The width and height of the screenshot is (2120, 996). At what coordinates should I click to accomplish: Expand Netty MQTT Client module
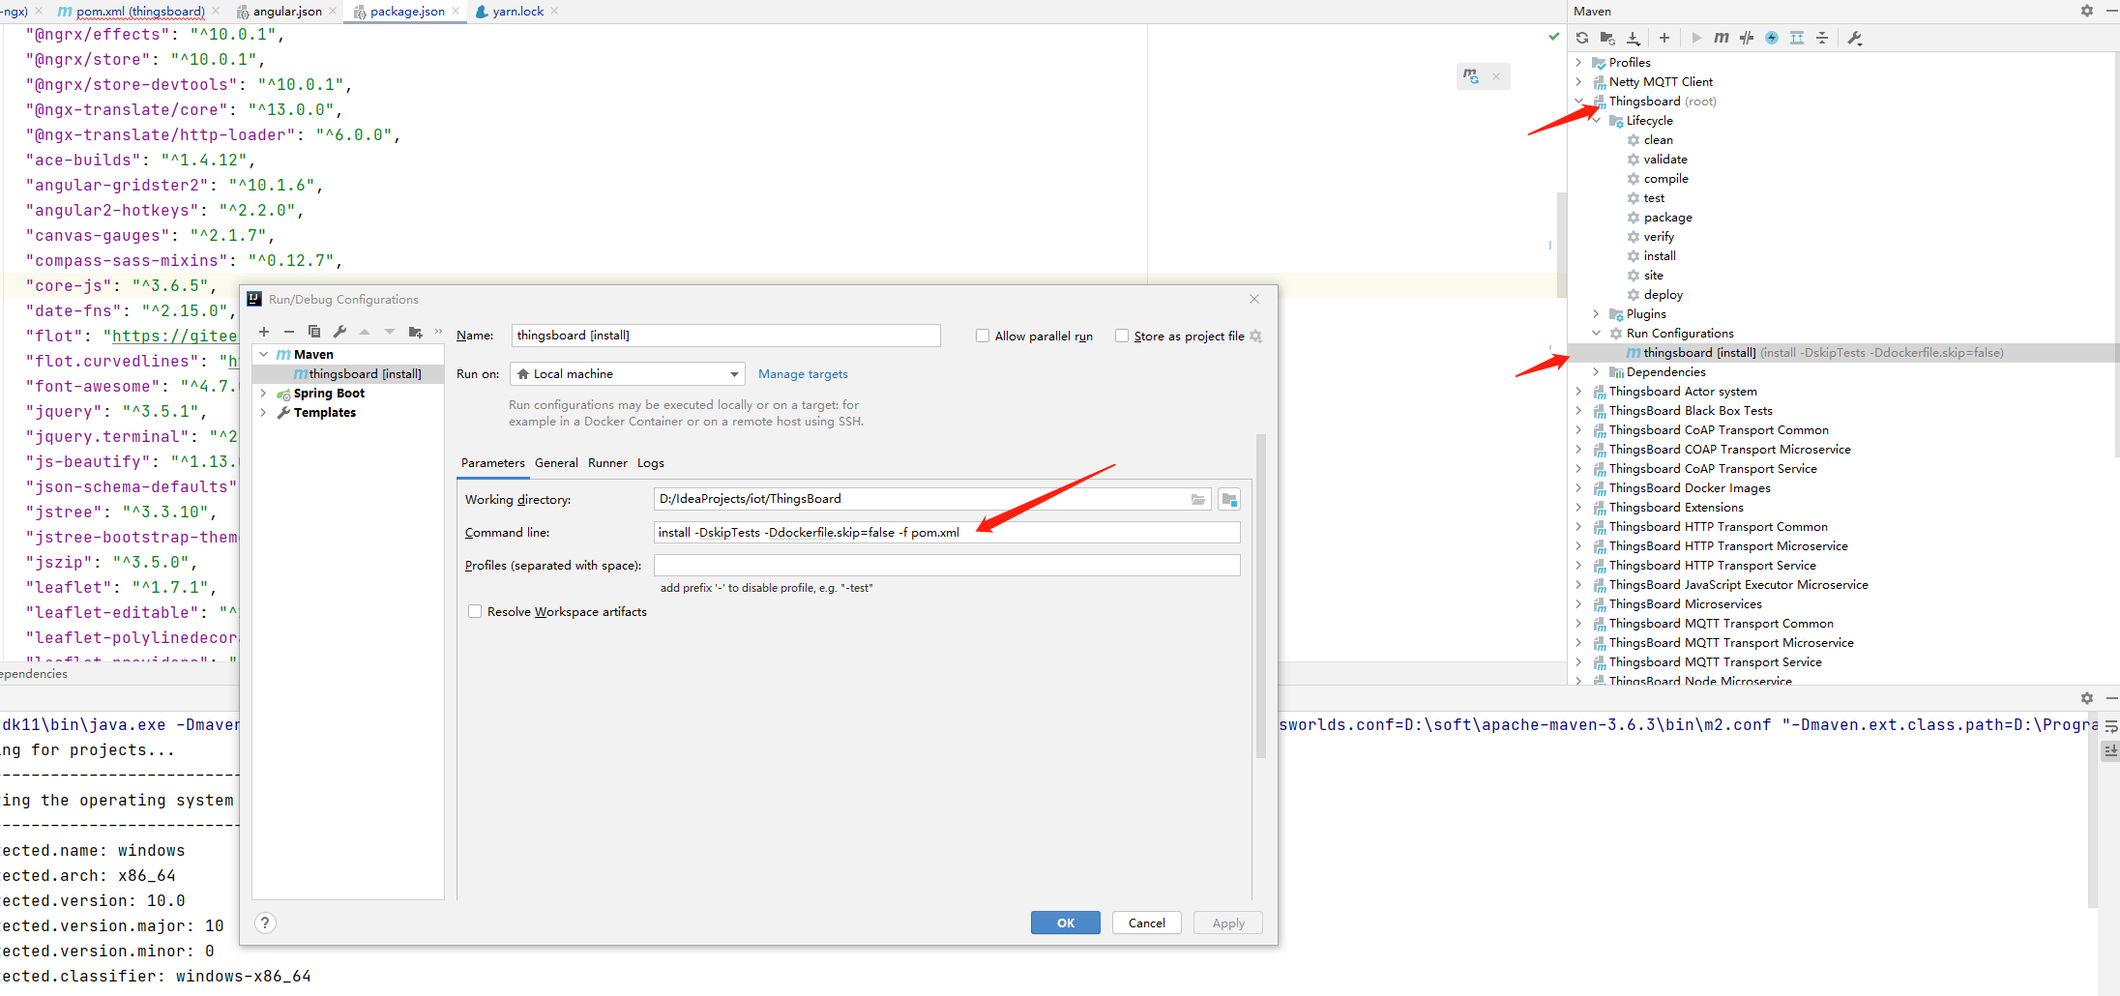coord(1579,82)
